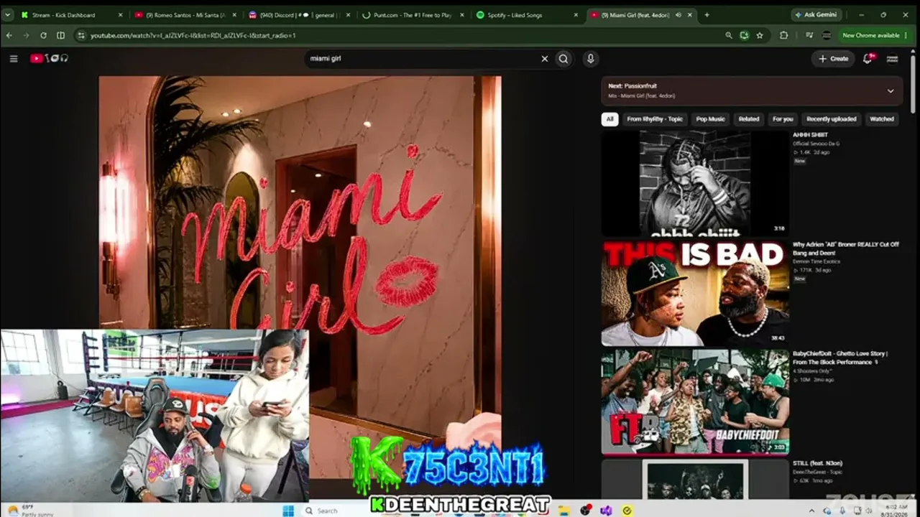This screenshot has width=920, height=517.
Task: Close the Spotify Liked Songs tab
Action: pos(575,14)
